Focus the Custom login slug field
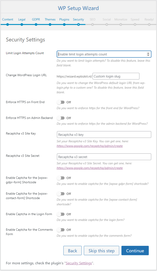Image resolution: width=157 pixels, height=271 pixels. click(116, 76)
